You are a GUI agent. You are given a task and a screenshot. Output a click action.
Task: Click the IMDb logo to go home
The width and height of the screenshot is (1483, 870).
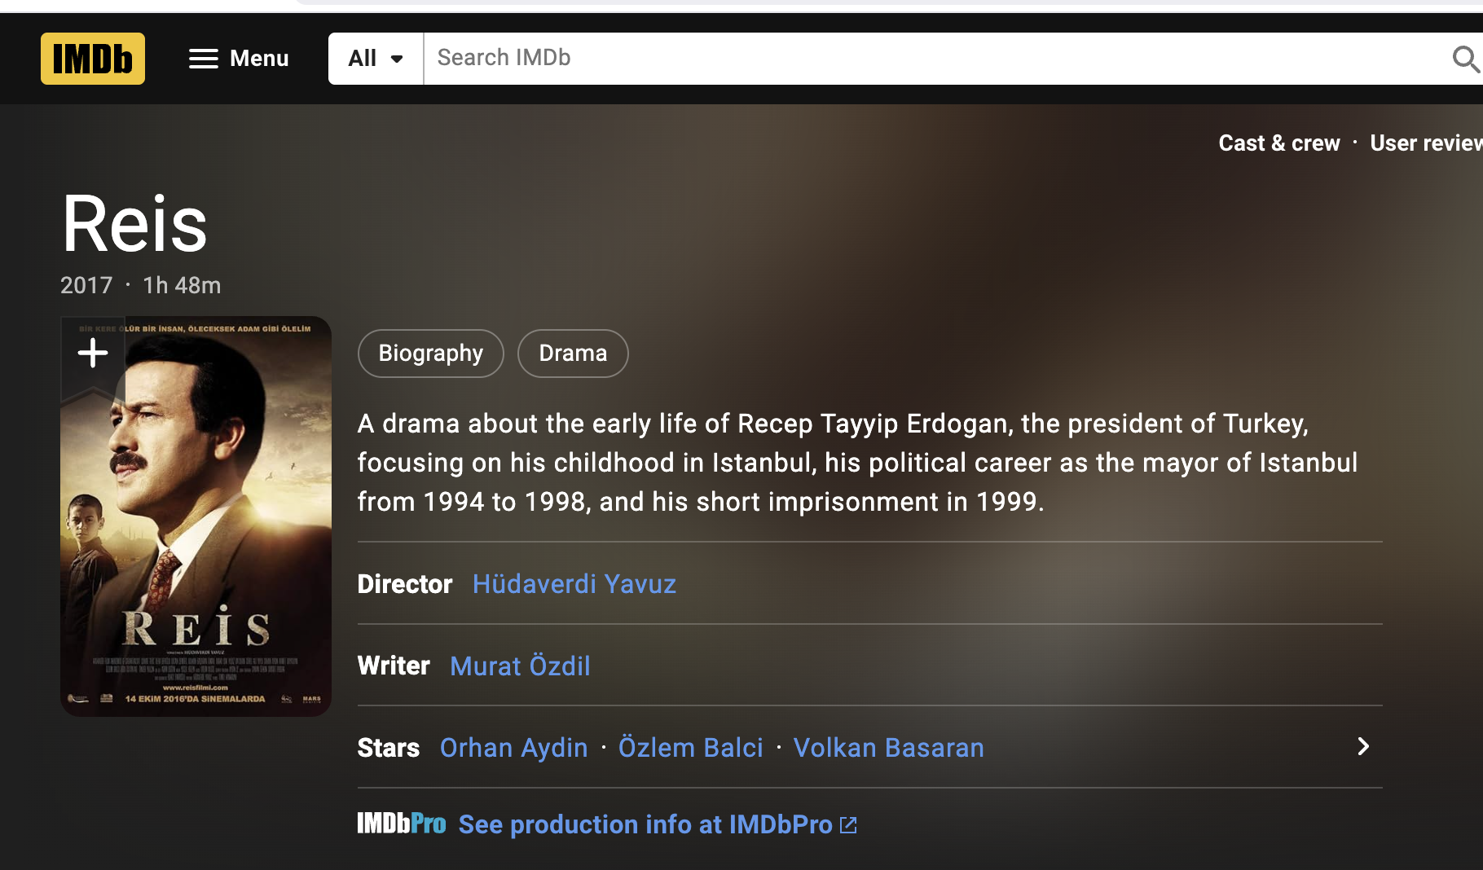tap(93, 59)
